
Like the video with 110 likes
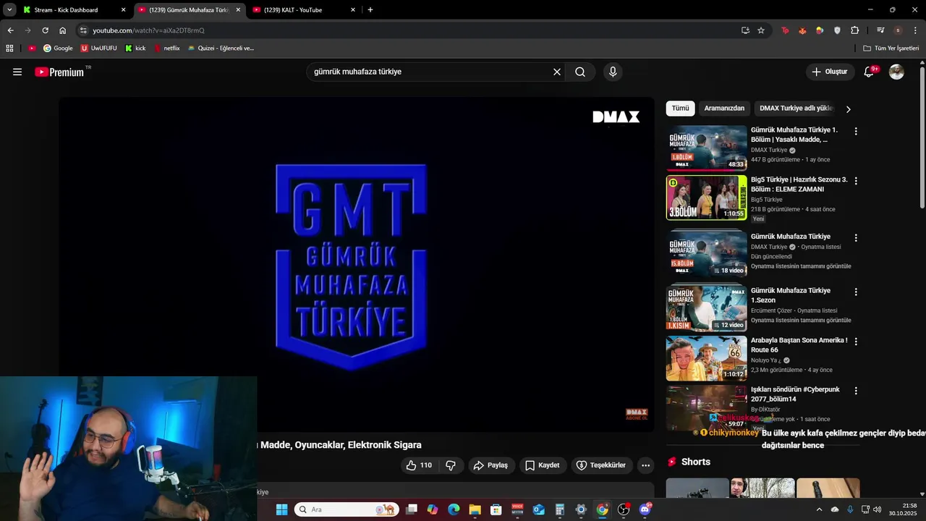pos(419,465)
